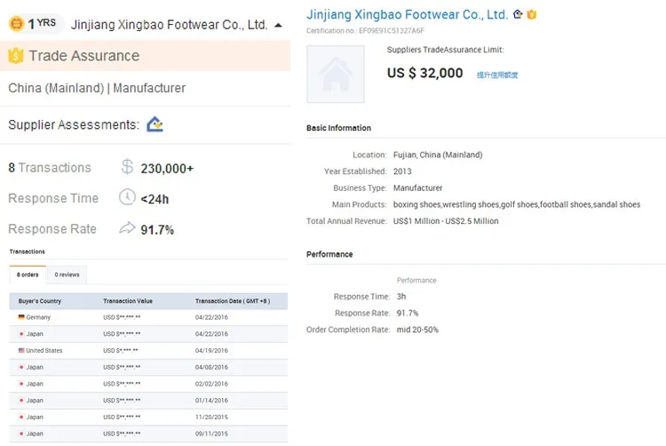Click the company logo placeholder thumbnail
Screen dimensions: 666x446
pyautogui.click(x=336, y=75)
